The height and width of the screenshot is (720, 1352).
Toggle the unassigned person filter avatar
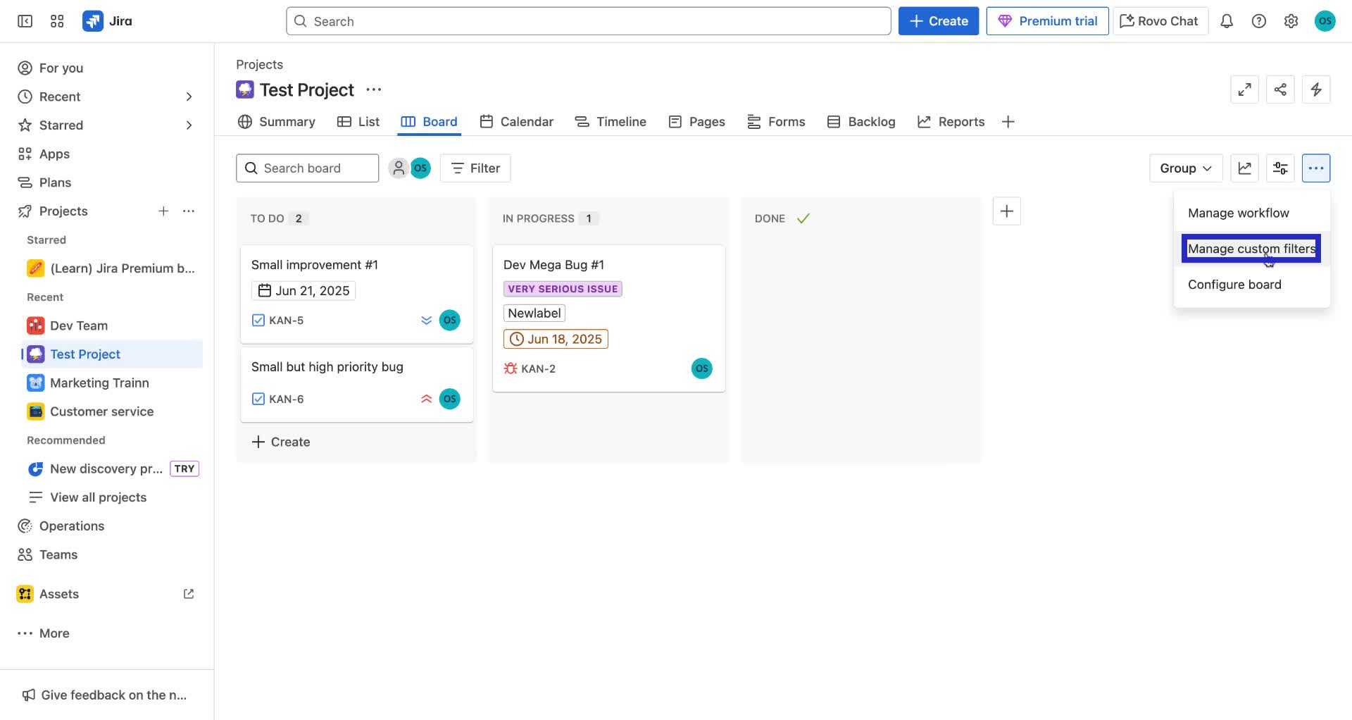click(399, 168)
